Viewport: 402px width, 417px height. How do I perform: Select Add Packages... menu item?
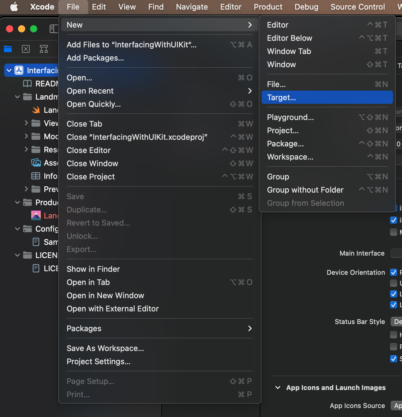pyautogui.click(x=160, y=58)
